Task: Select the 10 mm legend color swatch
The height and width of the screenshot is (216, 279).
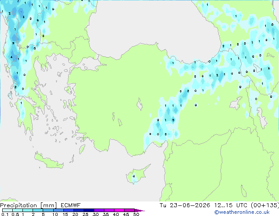Action: (59, 210)
